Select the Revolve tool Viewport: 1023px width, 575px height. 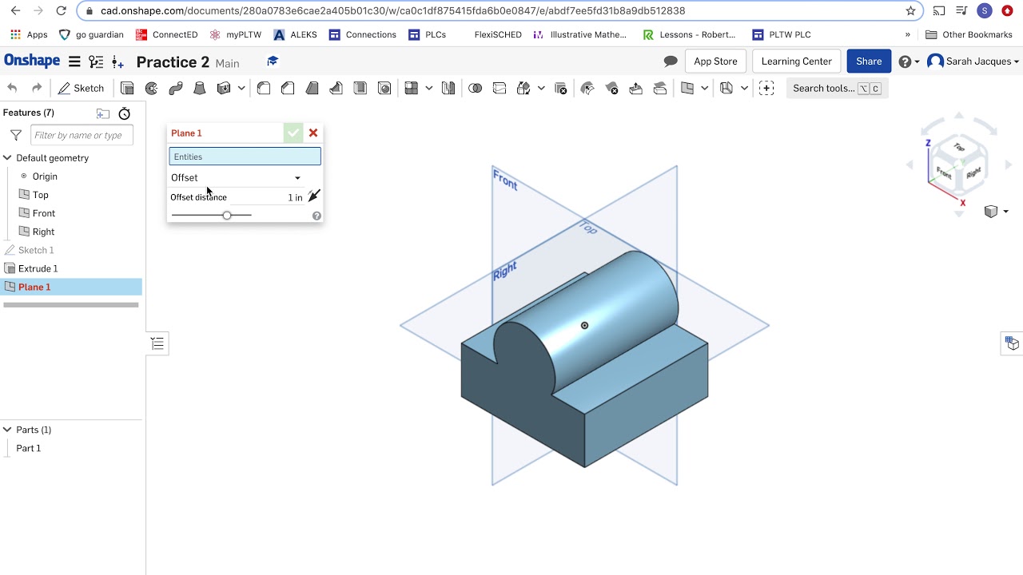coord(151,89)
